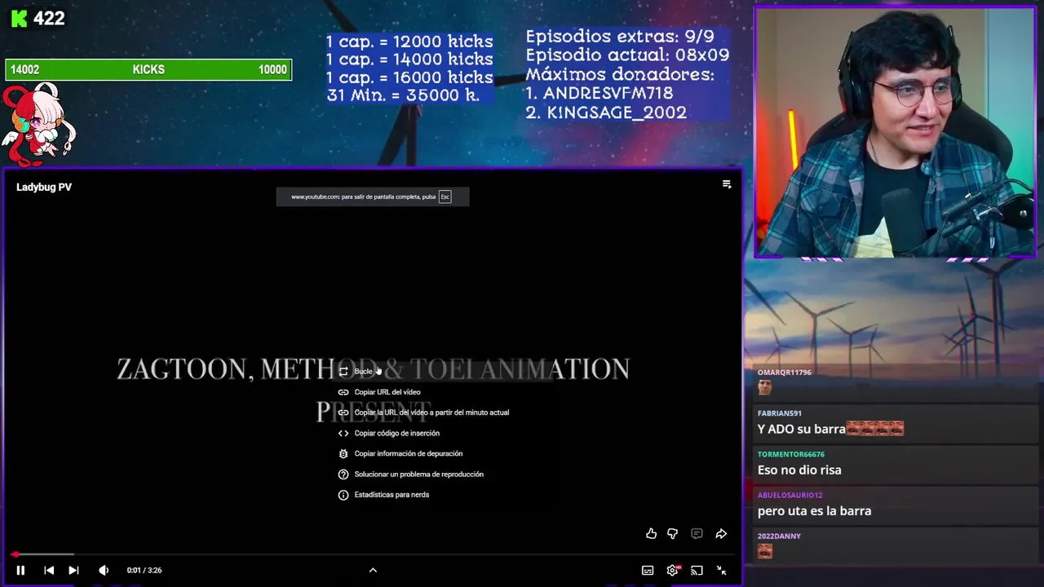This screenshot has height=587, width=1044.
Task: Click the debug bug icon in menu
Action: pos(343,454)
